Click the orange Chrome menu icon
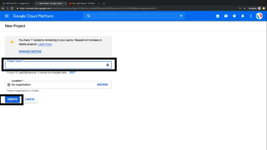267x150 pixels. pyautogui.click(x=264, y=8)
